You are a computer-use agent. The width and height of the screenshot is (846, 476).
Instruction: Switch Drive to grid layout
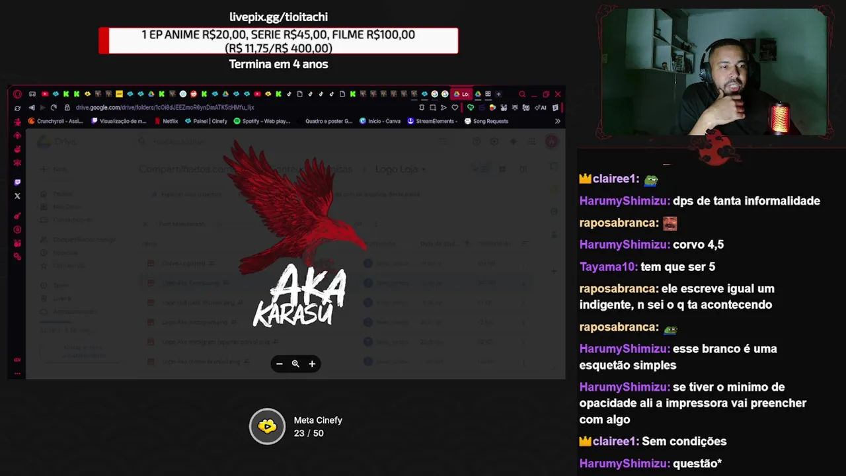(x=502, y=169)
